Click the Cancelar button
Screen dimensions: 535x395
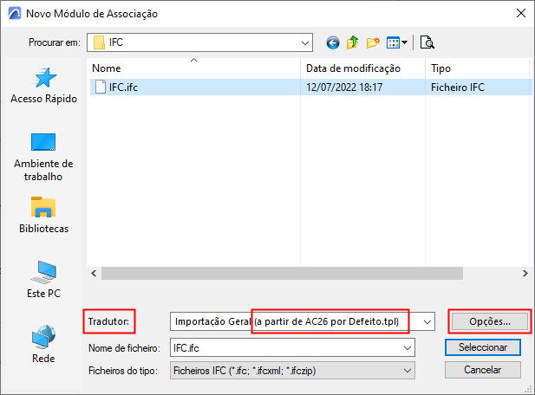click(483, 370)
